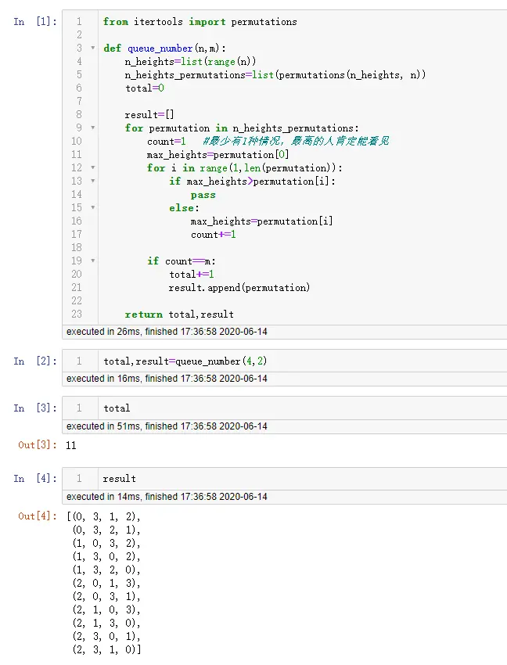Click the Out[4] output prompt
This screenshot has height=665, width=507.
(38, 516)
